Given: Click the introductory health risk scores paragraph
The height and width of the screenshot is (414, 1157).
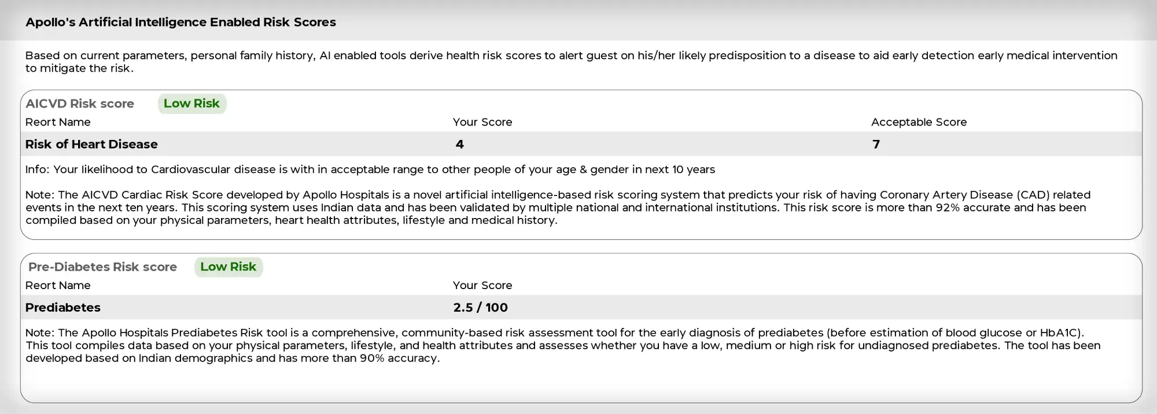Looking at the screenshot, I should pos(571,62).
